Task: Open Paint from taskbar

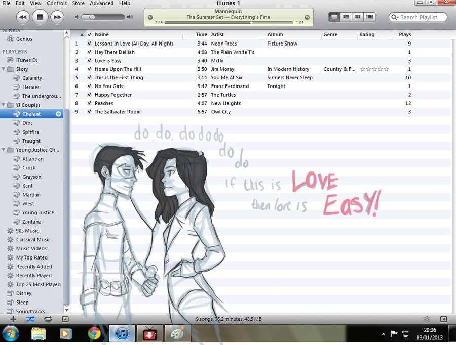Action: tap(177, 334)
